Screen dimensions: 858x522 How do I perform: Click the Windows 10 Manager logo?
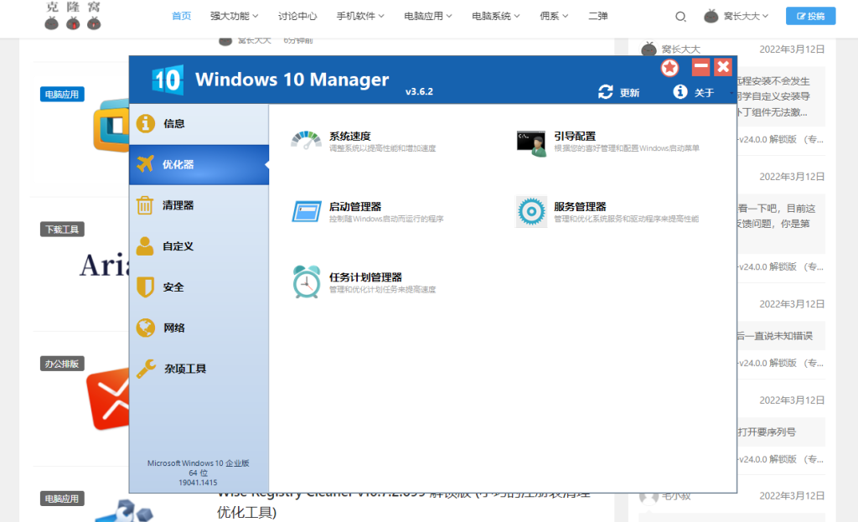pyautogui.click(x=167, y=80)
